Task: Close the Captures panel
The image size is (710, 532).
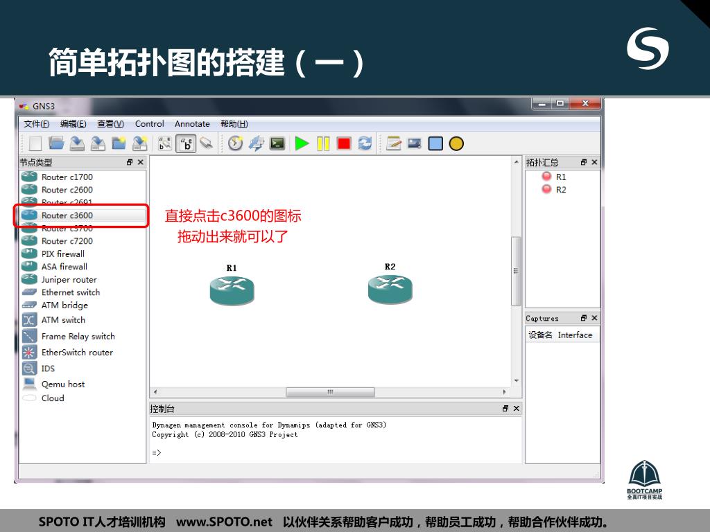Action: [594, 318]
